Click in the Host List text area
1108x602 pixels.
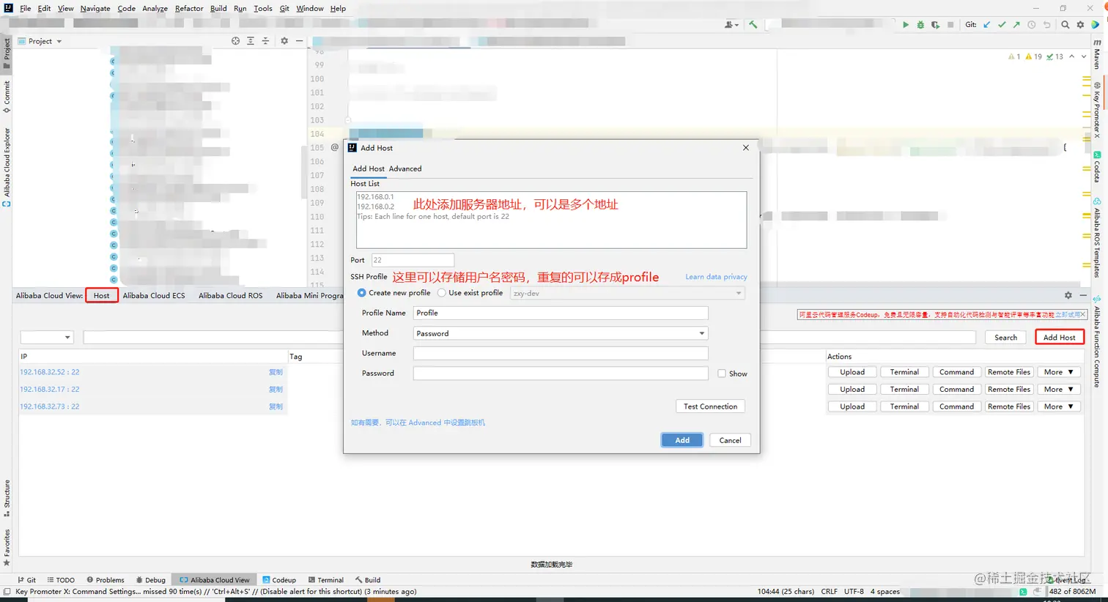click(x=551, y=220)
